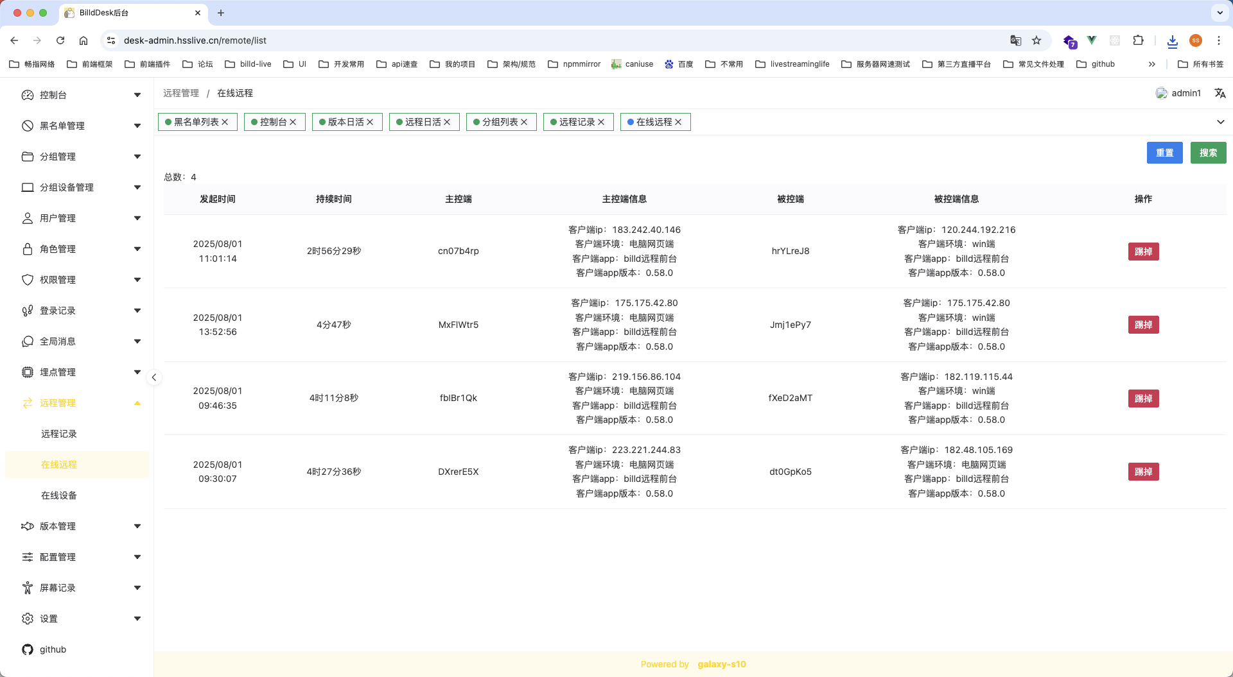
Task: Click the green 搜索 button
Action: click(1209, 153)
